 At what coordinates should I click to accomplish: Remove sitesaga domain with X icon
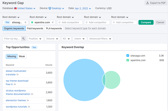pyautogui.click(x=26, y=23)
